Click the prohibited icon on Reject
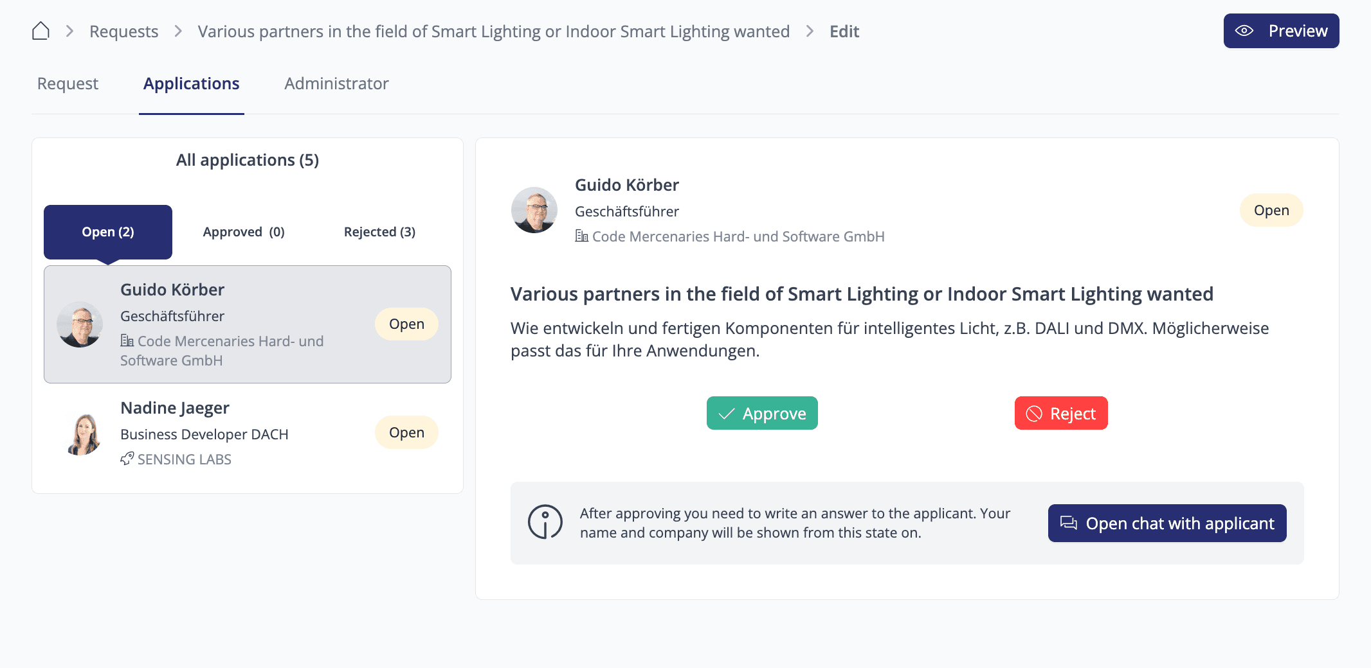 pos(1034,414)
